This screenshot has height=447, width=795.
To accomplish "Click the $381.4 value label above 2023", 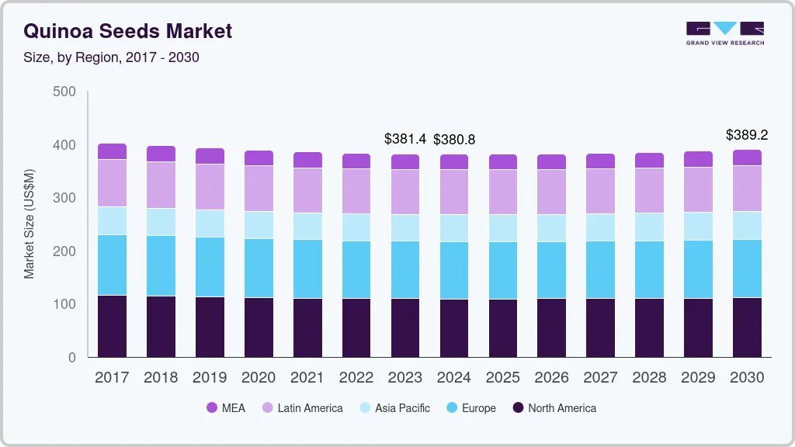I will click(404, 140).
